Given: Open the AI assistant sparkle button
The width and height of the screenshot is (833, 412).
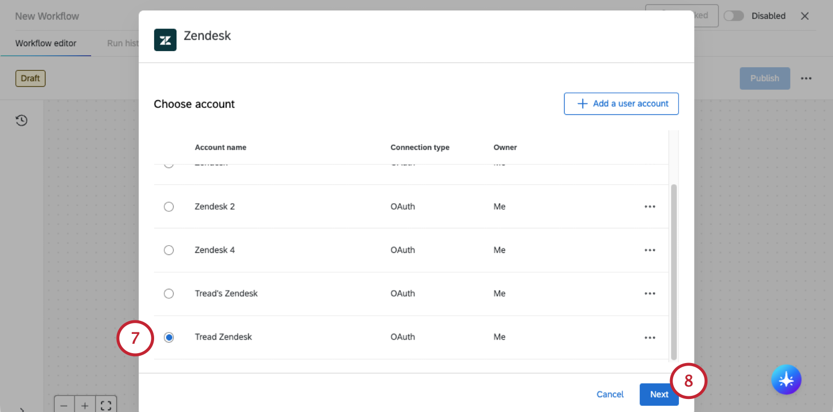Looking at the screenshot, I should pyautogui.click(x=786, y=380).
